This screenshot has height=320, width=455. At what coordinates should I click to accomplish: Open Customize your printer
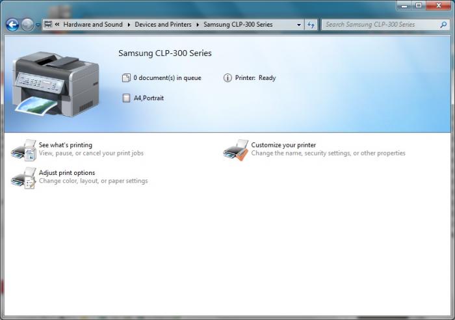coord(283,145)
